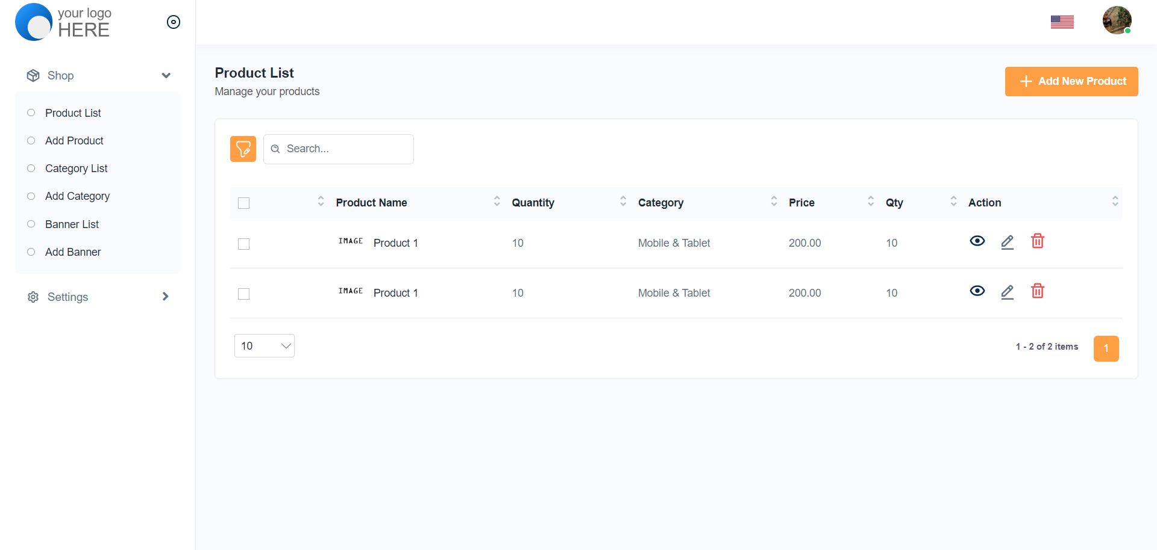Tick the select-all checkbox in table header
The width and height of the screenshot is (1157, 550).
pyautogui.click(x=244, y=203)
